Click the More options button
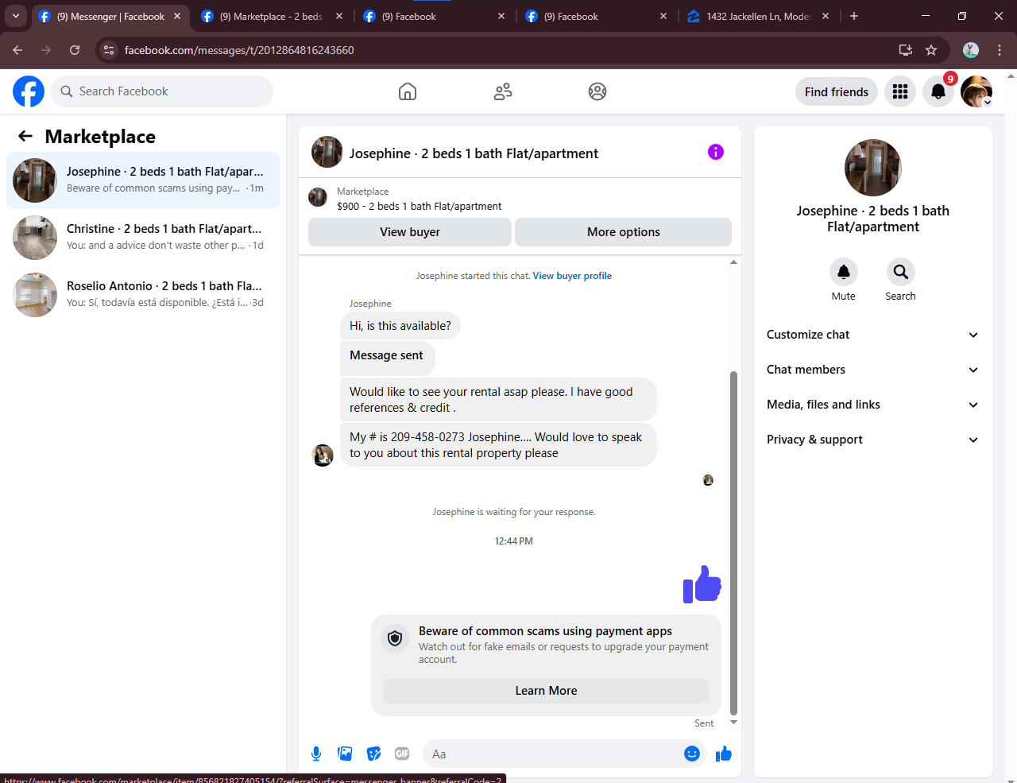 (x=624, y=232)
